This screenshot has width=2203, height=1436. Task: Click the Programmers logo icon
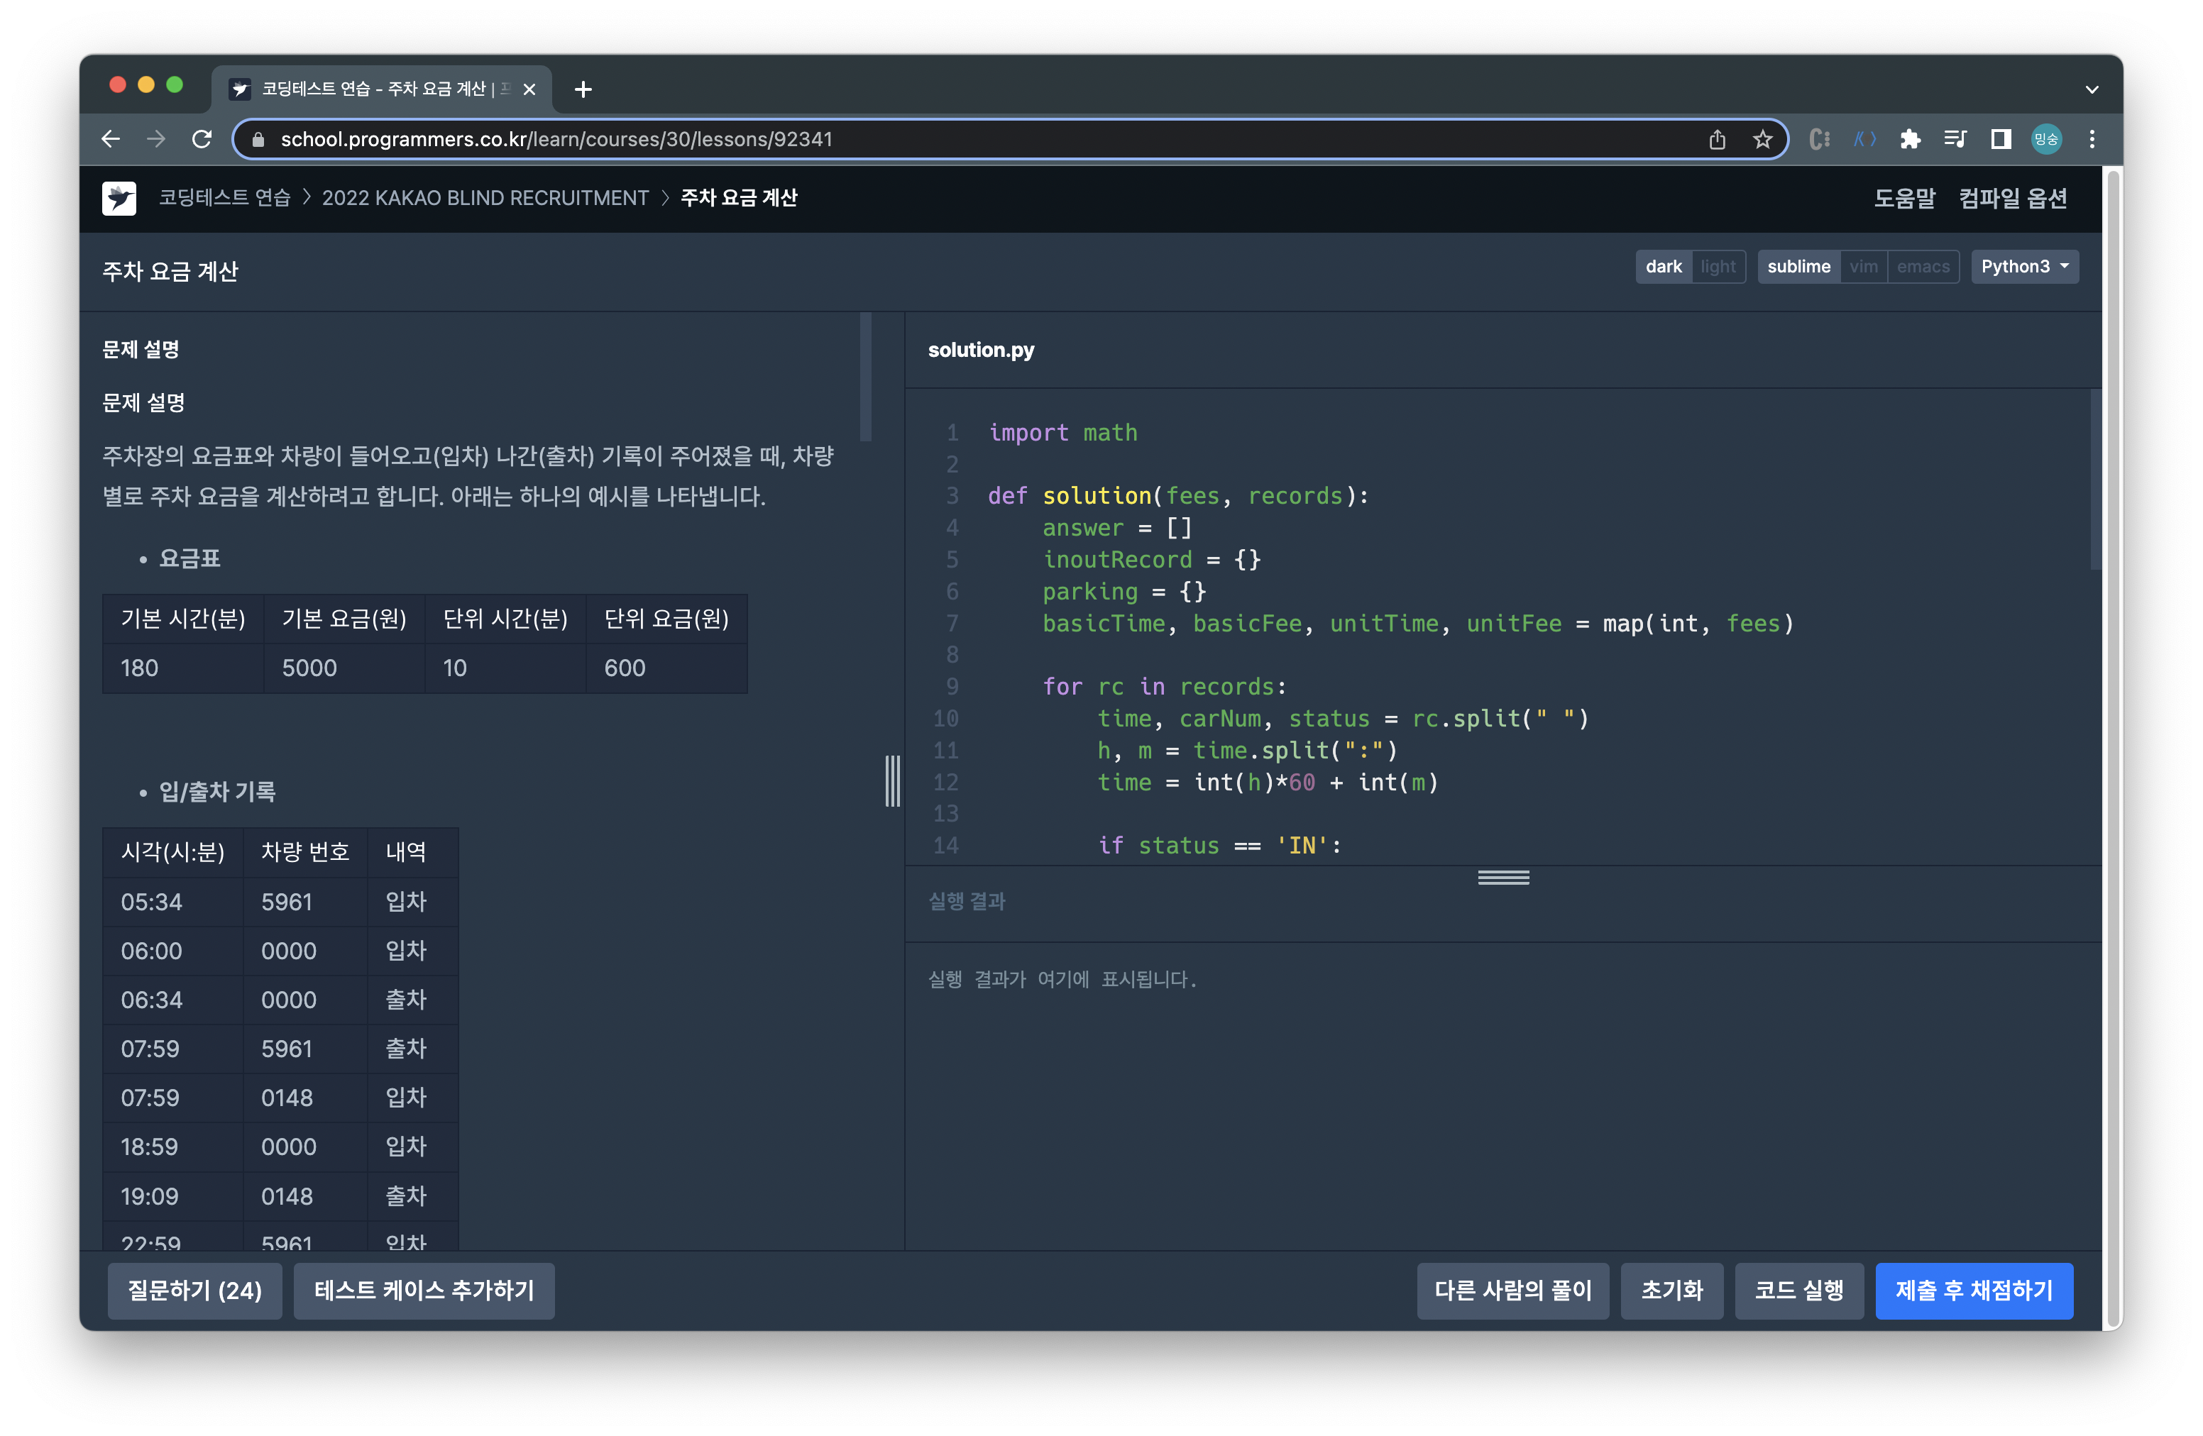click(119, 198)
